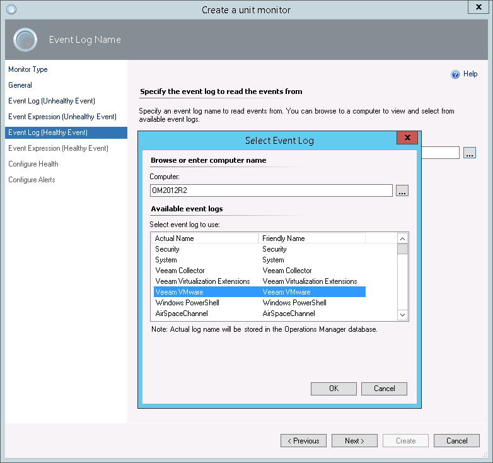This screenshot has height=463, width=493.
Task: Confirm selection with the OK button
Action: pos(333,389)
